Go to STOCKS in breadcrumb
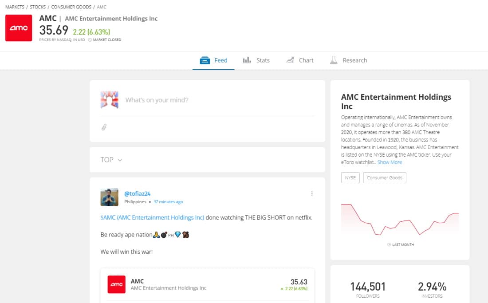488x303 pixels. [x=38, y=7]
